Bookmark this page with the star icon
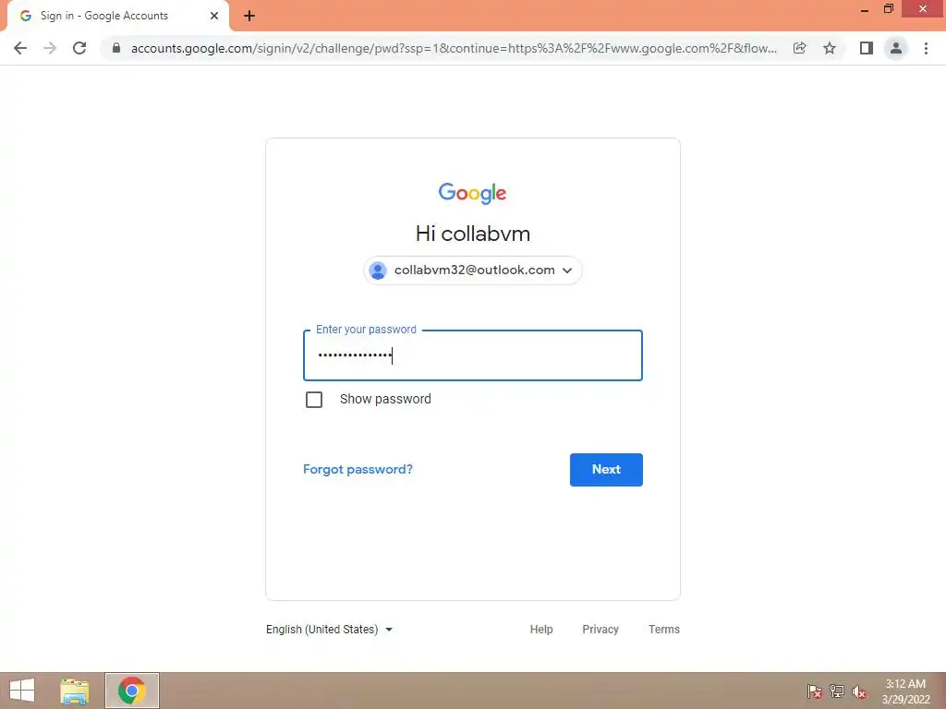Viewport: 946px width, 709px height. [x=830, y=48]
